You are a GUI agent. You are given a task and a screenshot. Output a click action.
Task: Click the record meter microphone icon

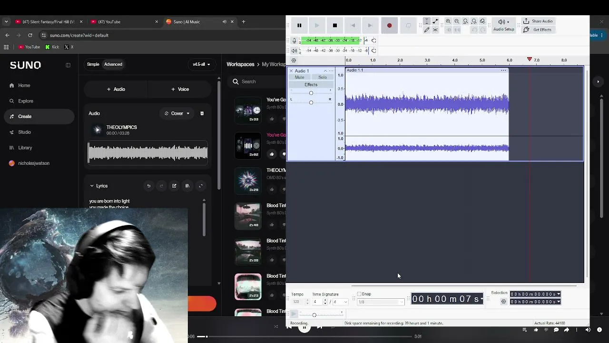[x=294, y=40]
